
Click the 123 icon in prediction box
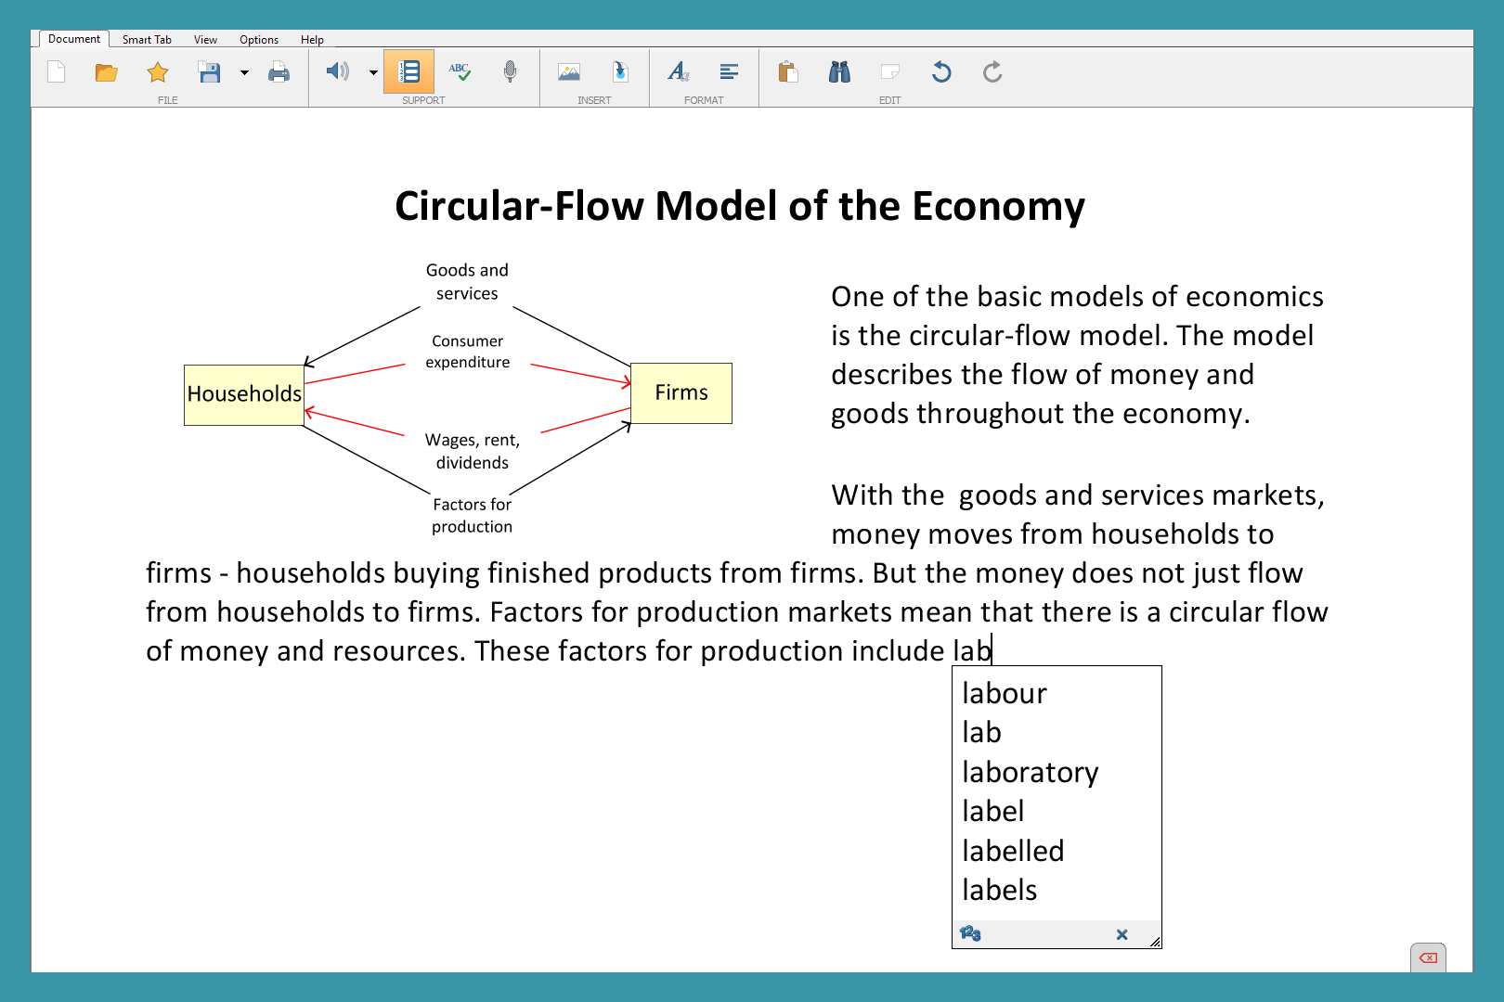coord(971,933)
